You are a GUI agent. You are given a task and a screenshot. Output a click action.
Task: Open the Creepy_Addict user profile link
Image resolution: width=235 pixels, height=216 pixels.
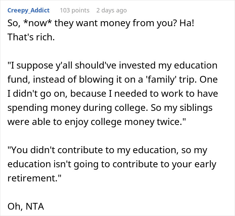[28, 10]
